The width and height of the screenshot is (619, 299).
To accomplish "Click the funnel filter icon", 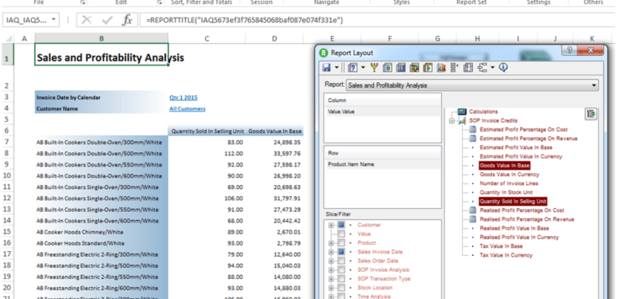I will (374, 68).
